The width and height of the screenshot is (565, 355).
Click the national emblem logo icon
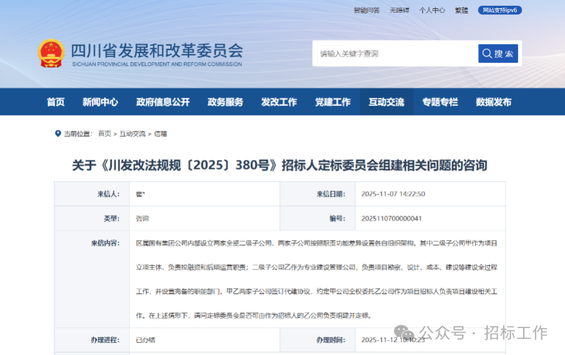51,53
